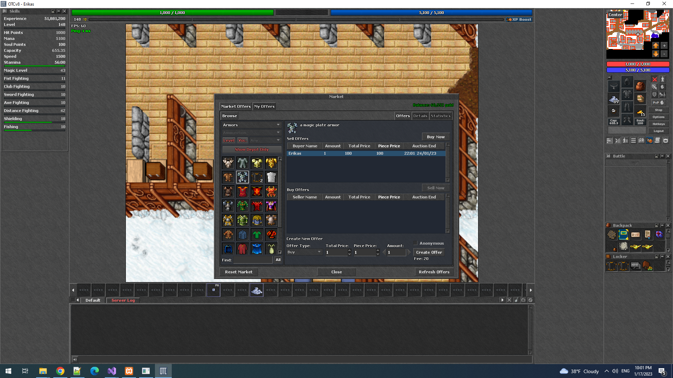Select the magic plate armor item icon
Viewport: 673px width, 378px height.
(x=243, y=177)
